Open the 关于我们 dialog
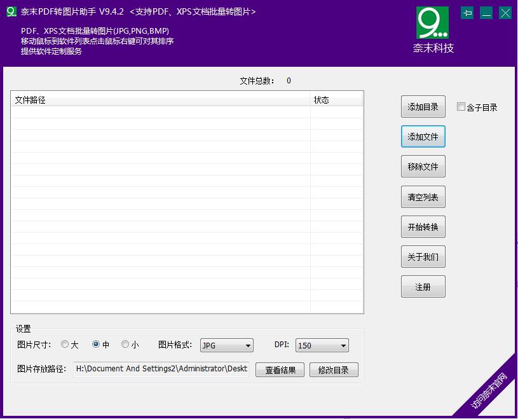The width and height of the screenshot is (518, 419). (423, 256)
